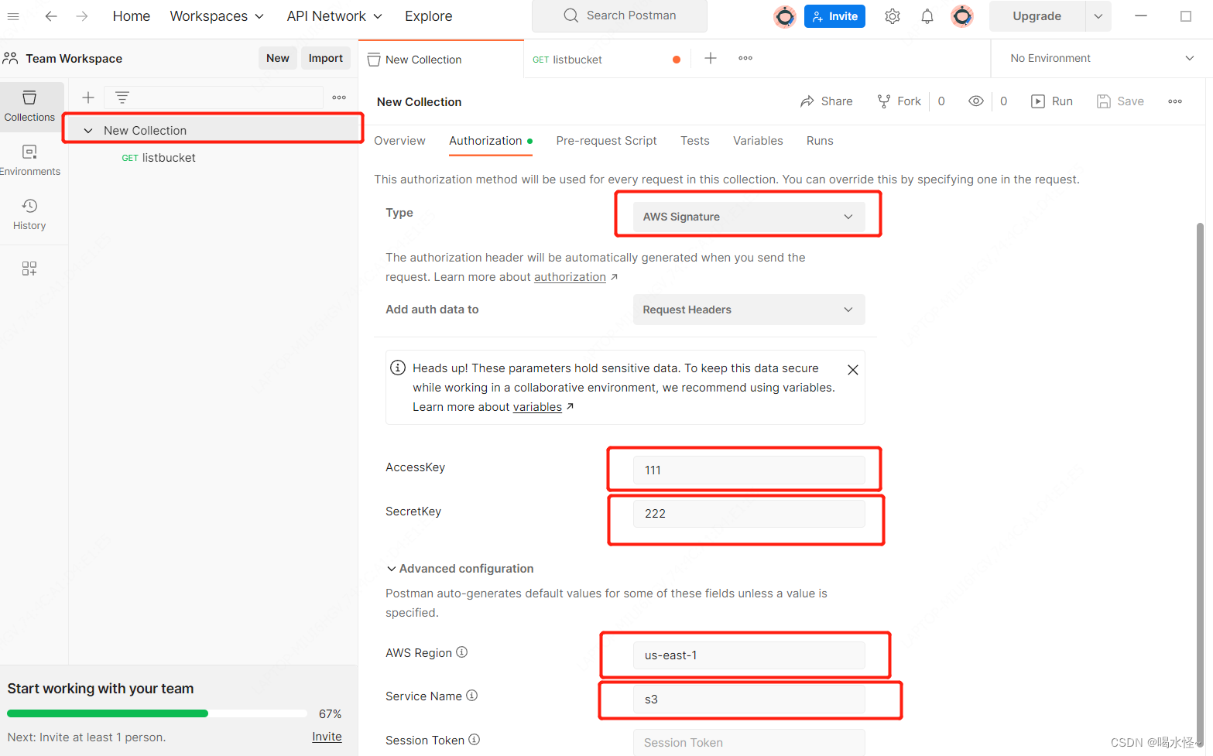Click the SecretKey input field
This screenshot has width=1213, height=756.
(x=749, y=514)
